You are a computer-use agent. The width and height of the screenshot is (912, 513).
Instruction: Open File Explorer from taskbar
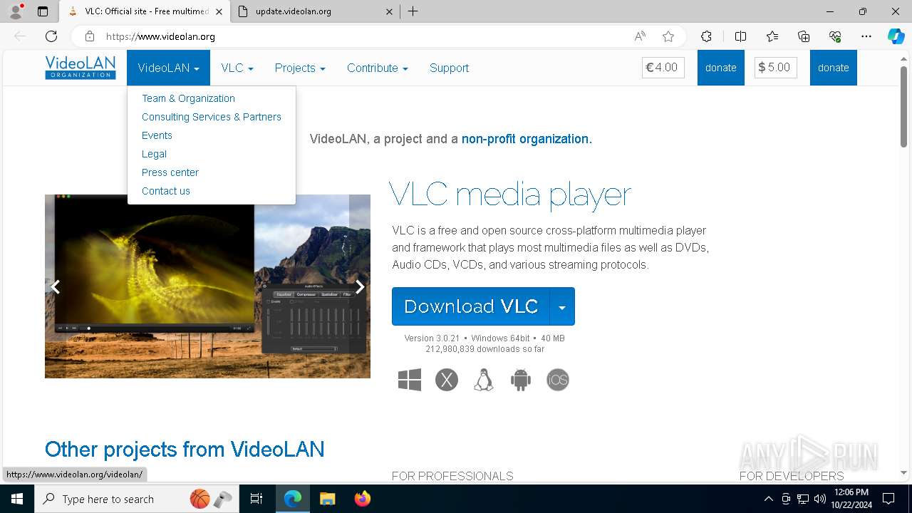(327, 499)
